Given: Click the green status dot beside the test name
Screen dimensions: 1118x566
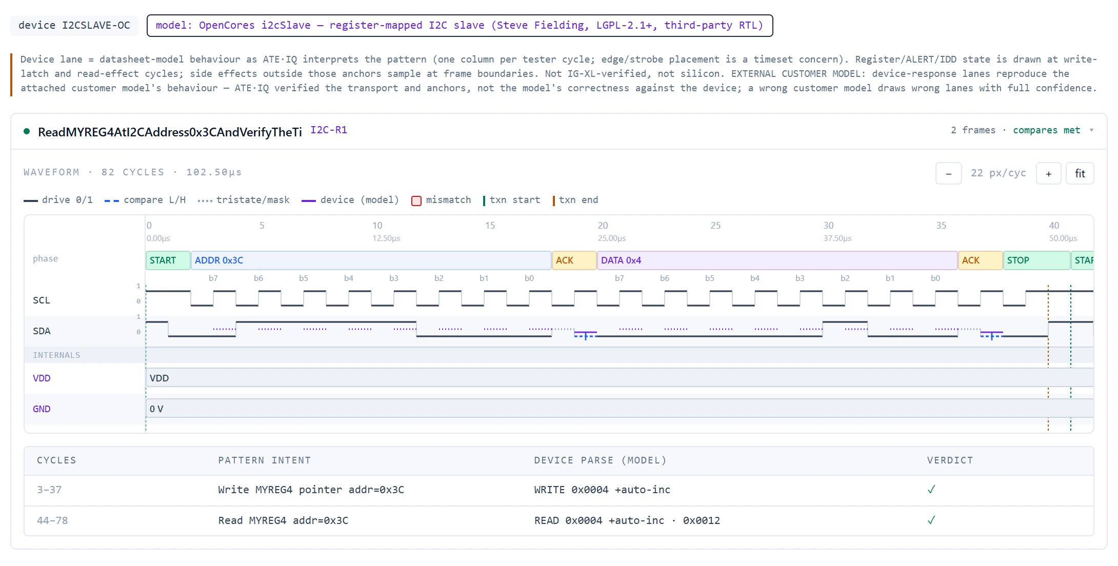Looking at the screenshot, I should (x=27, y=132).
